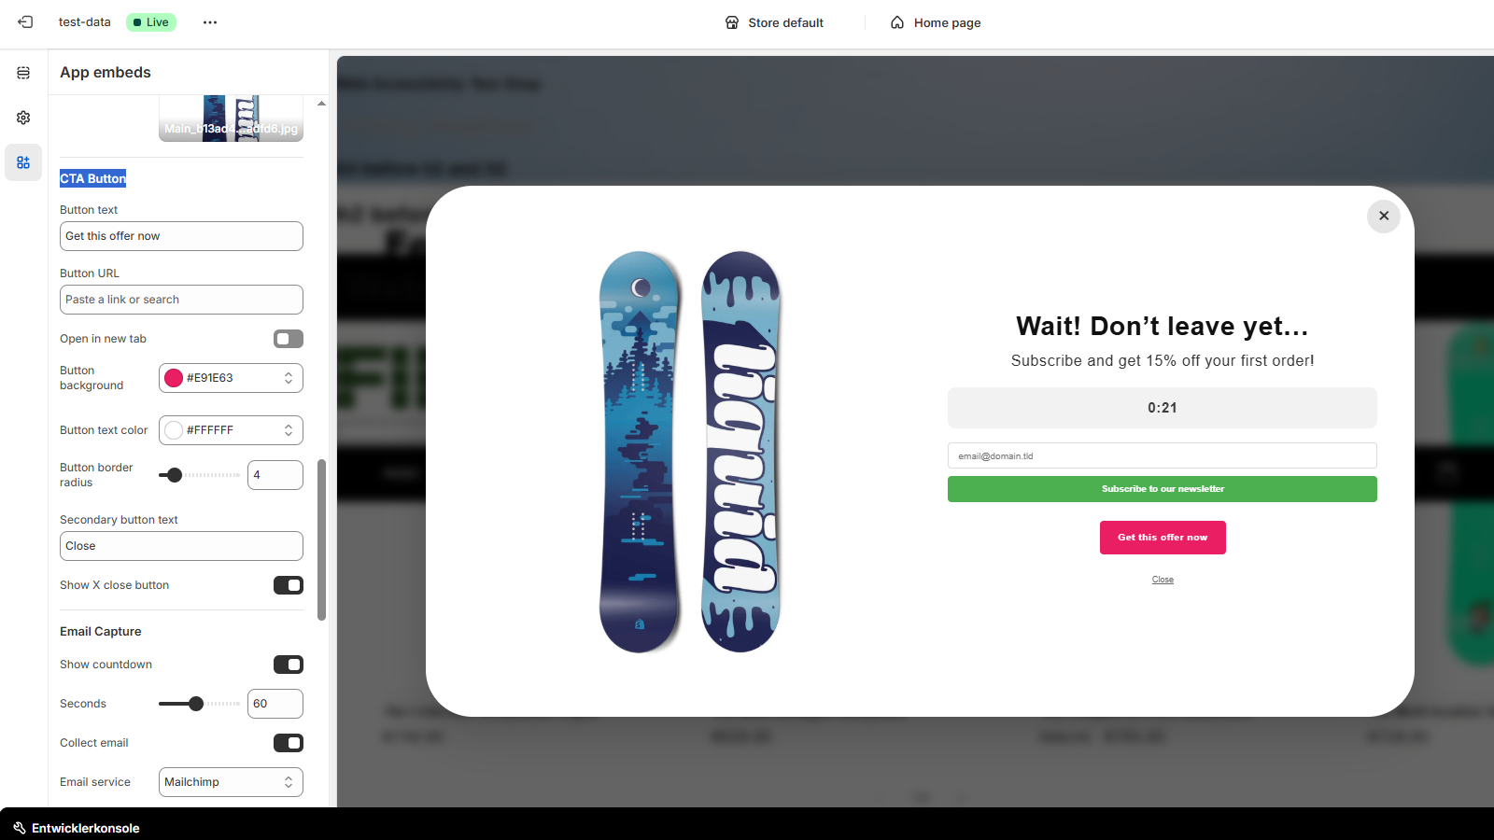This screenshot has width=1494, height=840.
Task: Click the Store default market icon
Action: (x=732, y=22)
